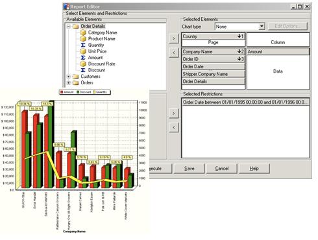Click the sort arrow 3 on Order ID
The image size is (318, 240).
[240, 59]
